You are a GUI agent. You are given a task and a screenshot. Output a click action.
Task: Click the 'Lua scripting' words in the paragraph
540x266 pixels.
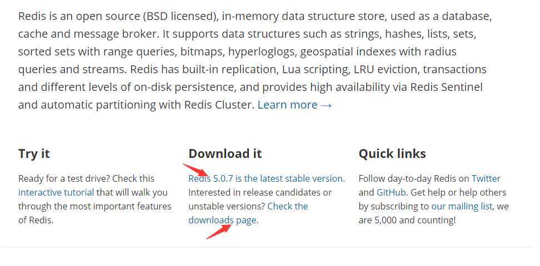coord(315,69)
